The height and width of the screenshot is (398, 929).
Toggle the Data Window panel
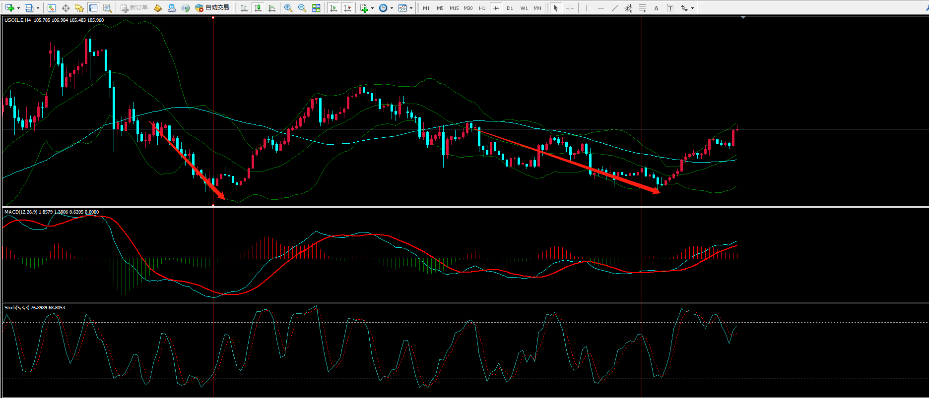tap(66, 8)
